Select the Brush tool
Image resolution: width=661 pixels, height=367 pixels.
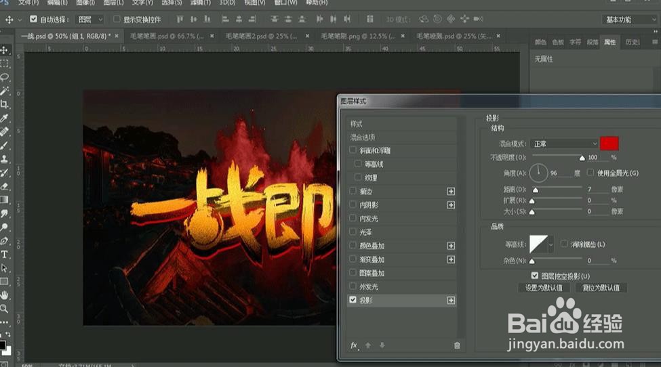point(5,146)
